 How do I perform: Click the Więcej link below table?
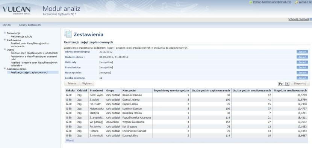[x=70, y=141]
